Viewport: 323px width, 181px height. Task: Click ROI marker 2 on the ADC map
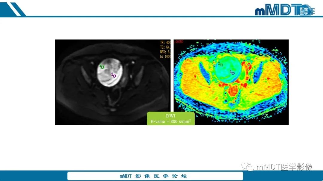click(220, 64)
